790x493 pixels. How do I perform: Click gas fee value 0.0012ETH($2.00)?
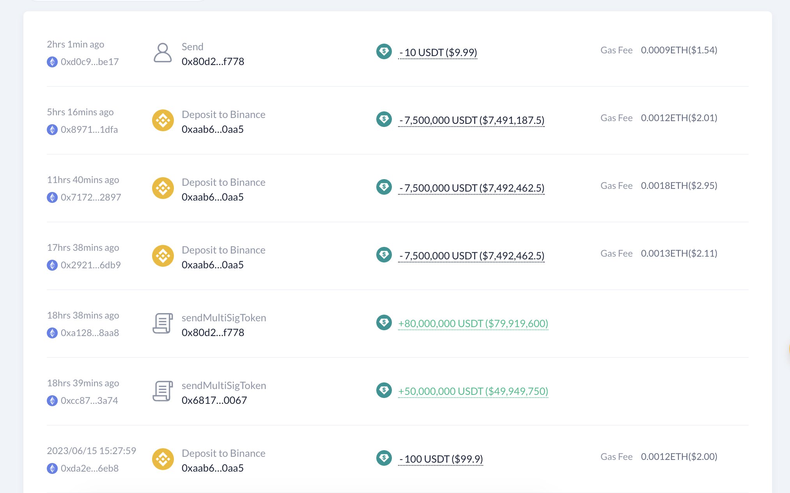pyautogui.click(x=679, y=457)
